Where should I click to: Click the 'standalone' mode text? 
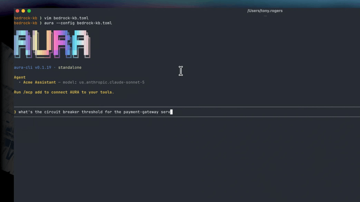coord(70,68)
